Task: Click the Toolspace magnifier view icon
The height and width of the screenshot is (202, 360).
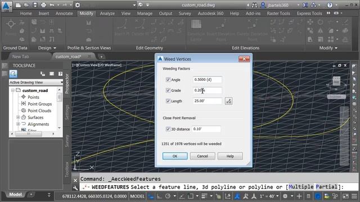Action: tap(13, 74)
